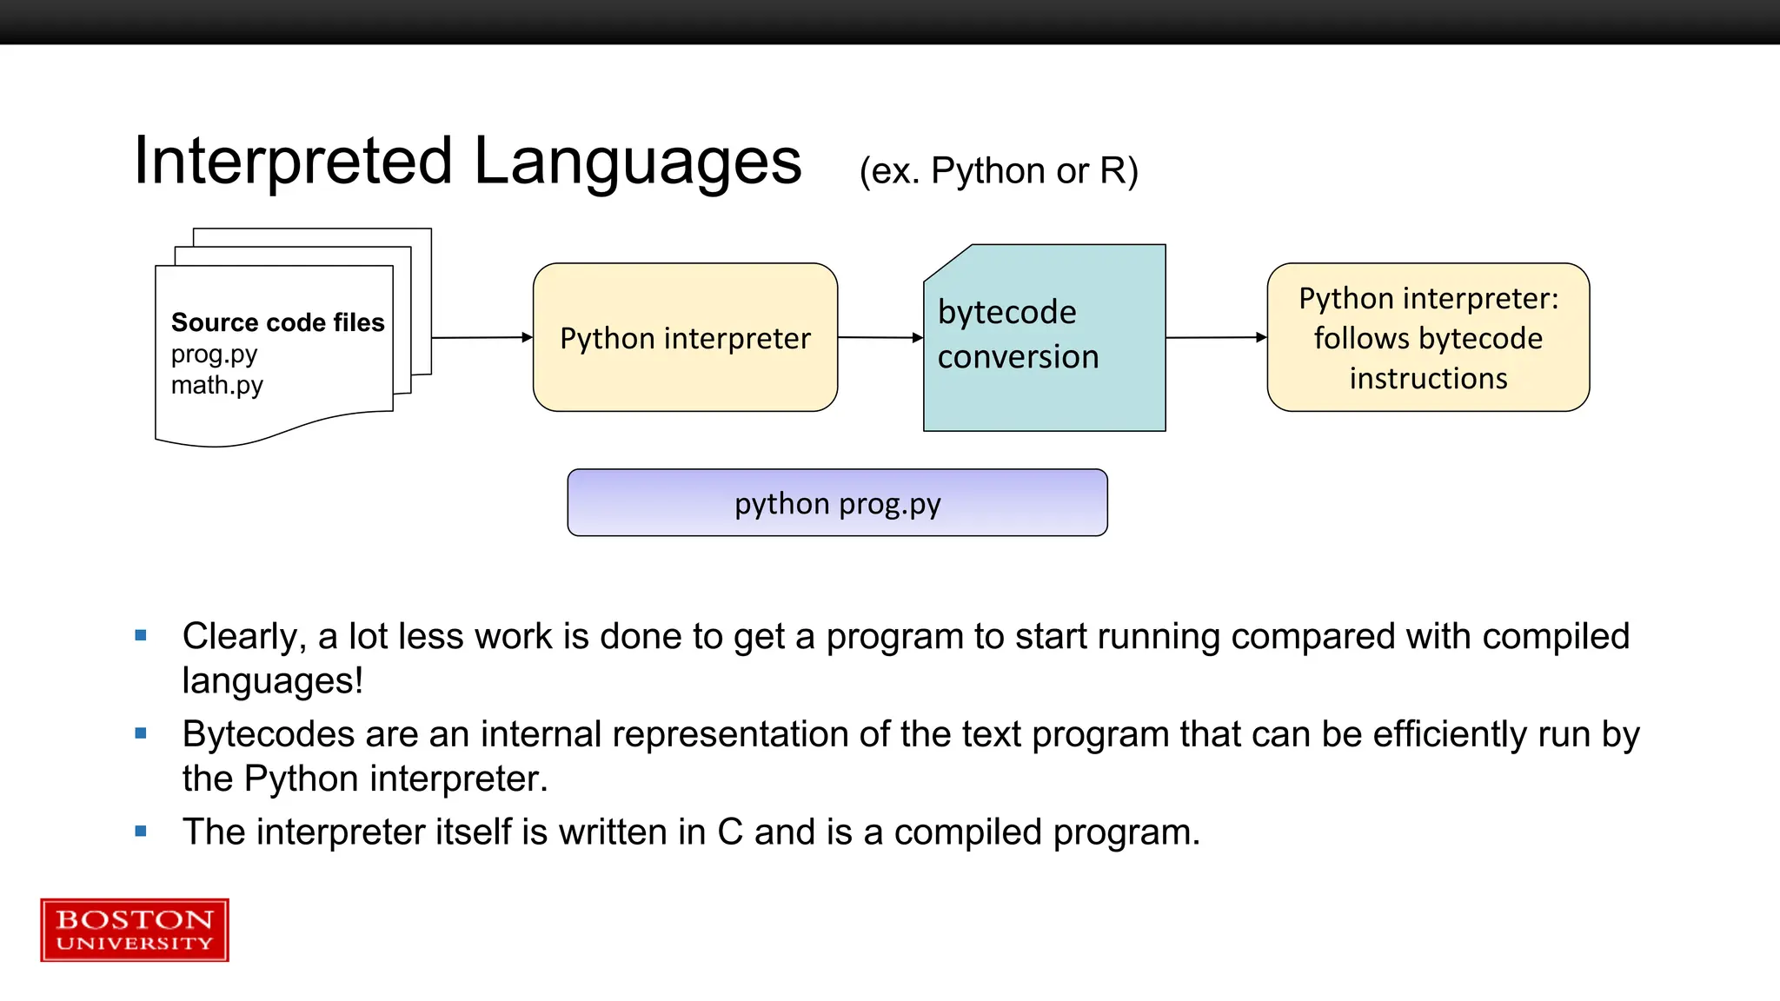Click the first blue bullet marker
Image resolution: width=1780 pixels, height=1001 pixels.
tap(141, 636)
